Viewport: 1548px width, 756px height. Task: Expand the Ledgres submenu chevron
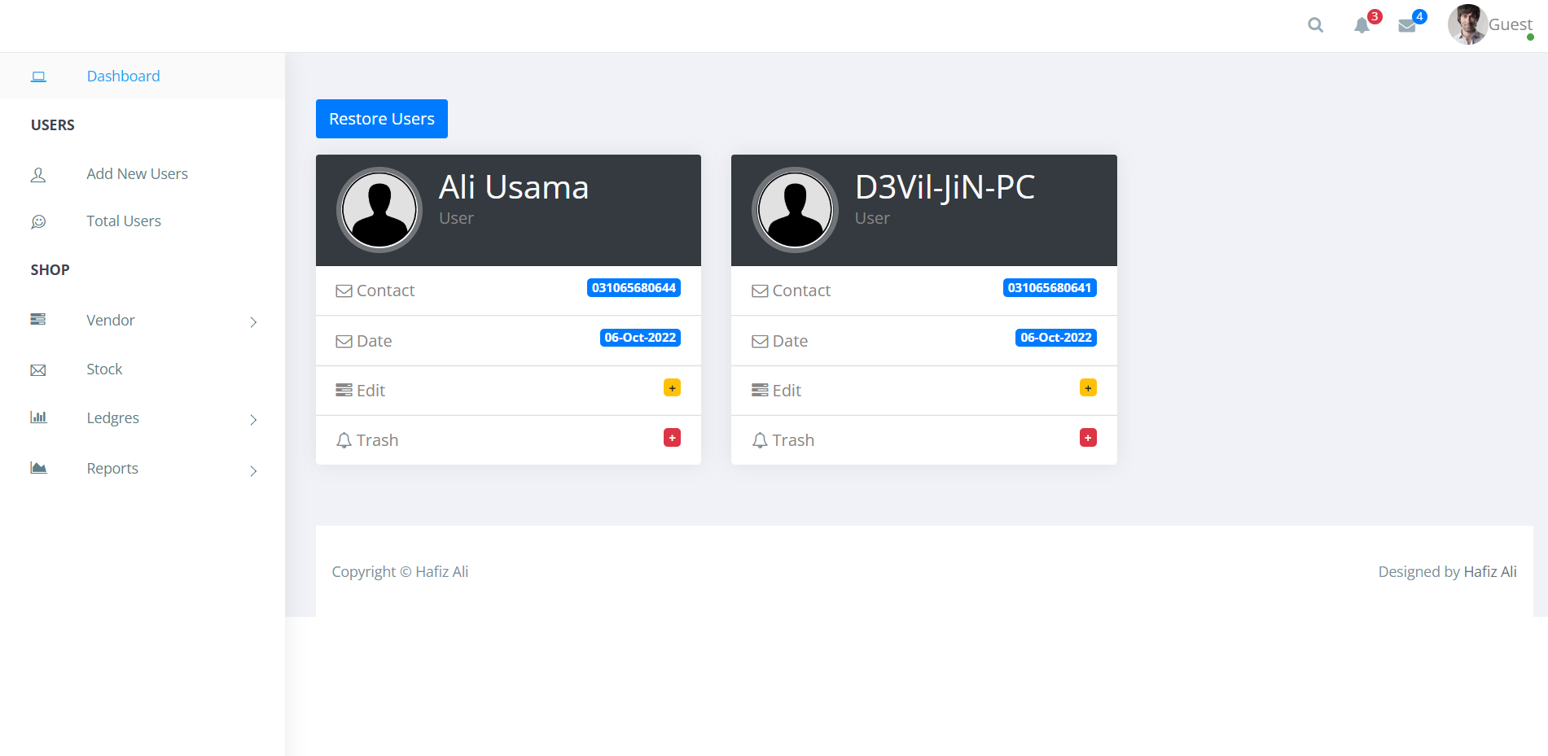point(253,420)
